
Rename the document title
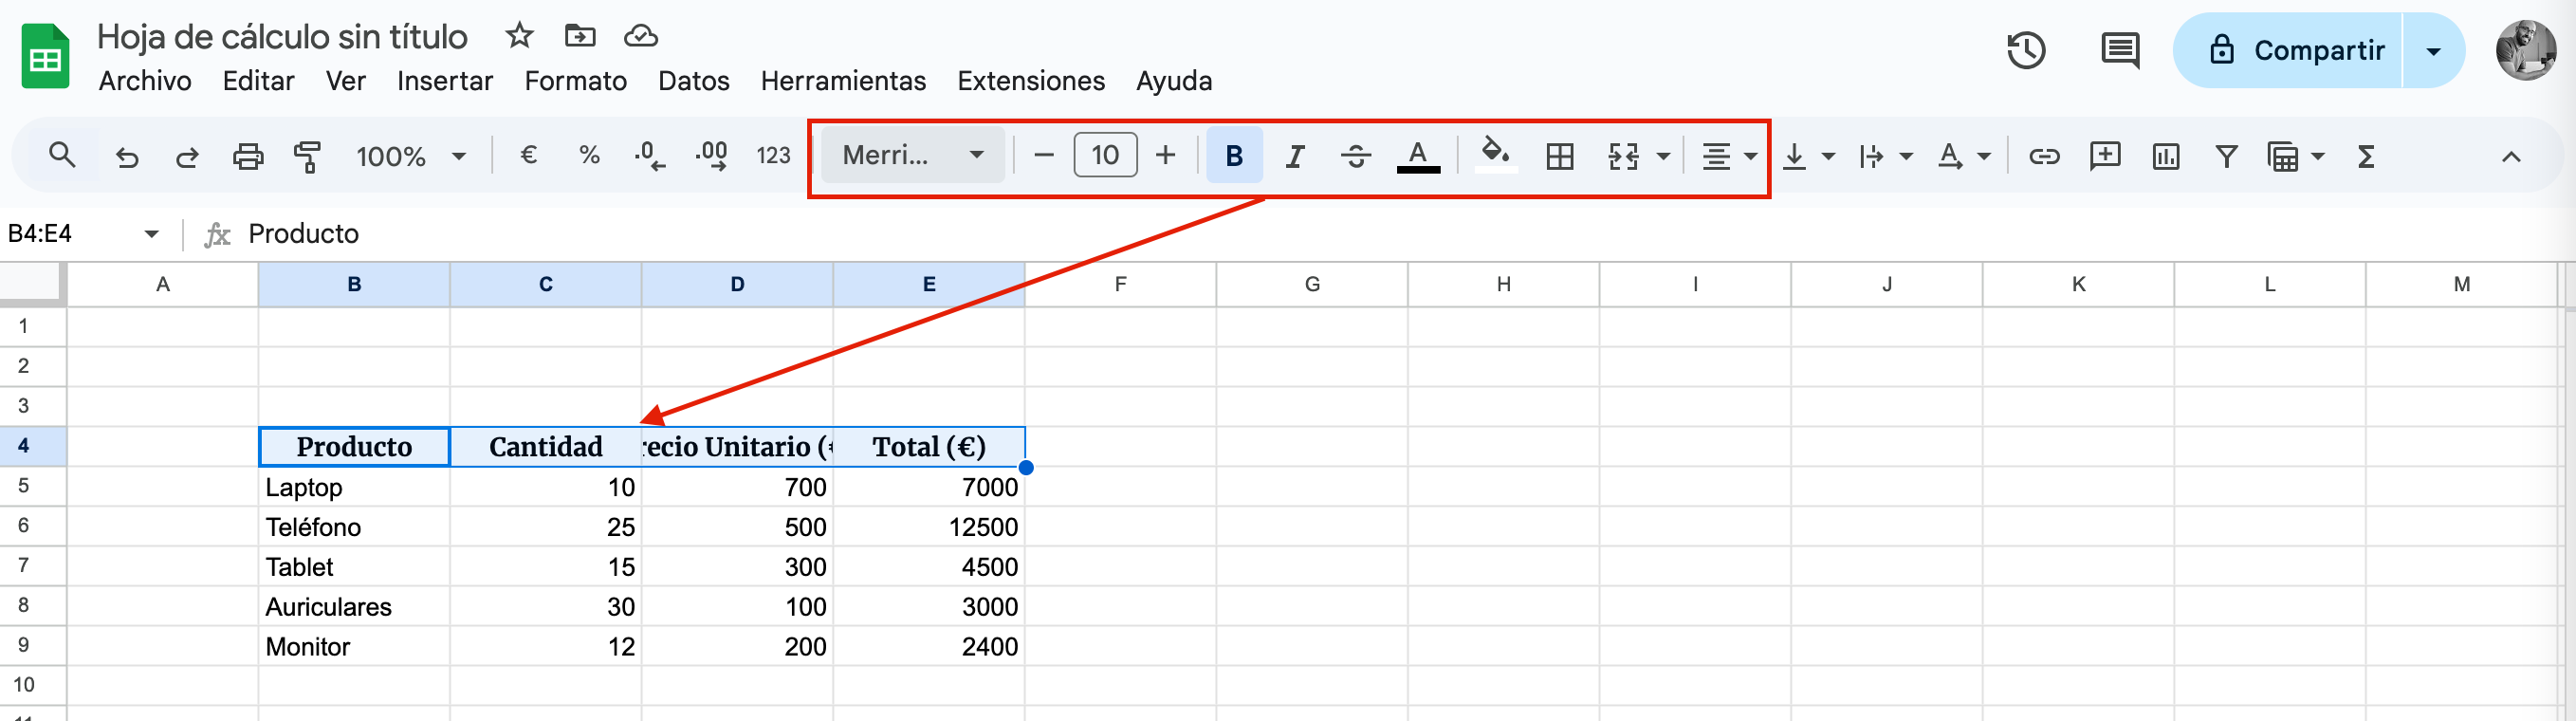coord(282,37)
